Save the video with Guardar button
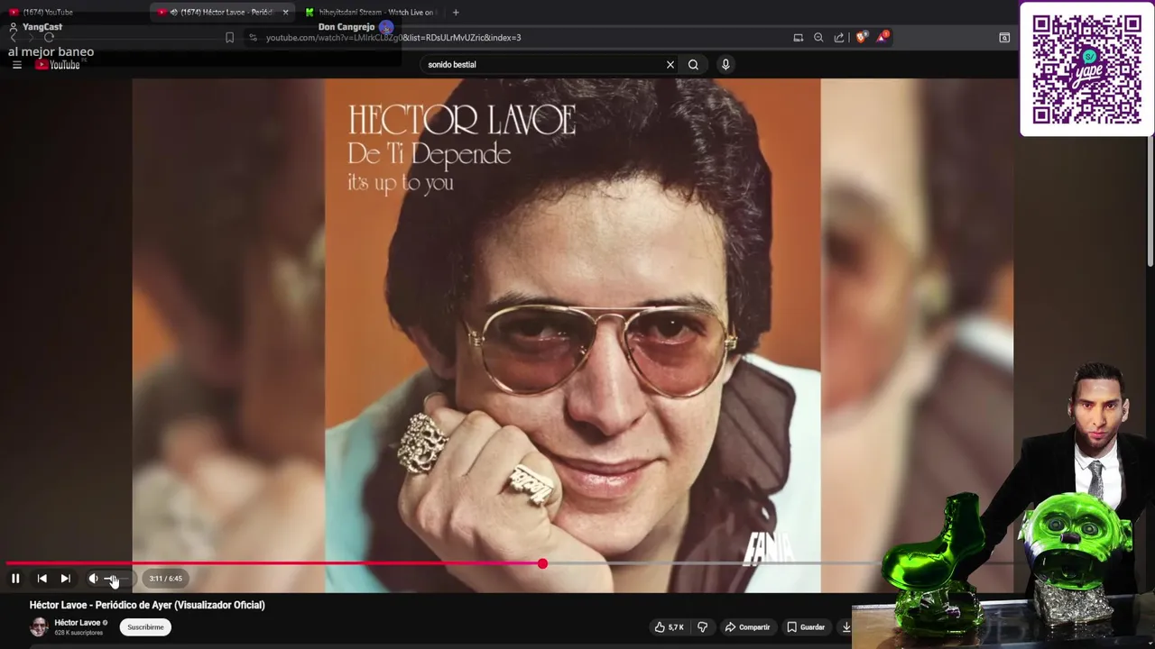The image size is (1155, 649). pos(805,627)
